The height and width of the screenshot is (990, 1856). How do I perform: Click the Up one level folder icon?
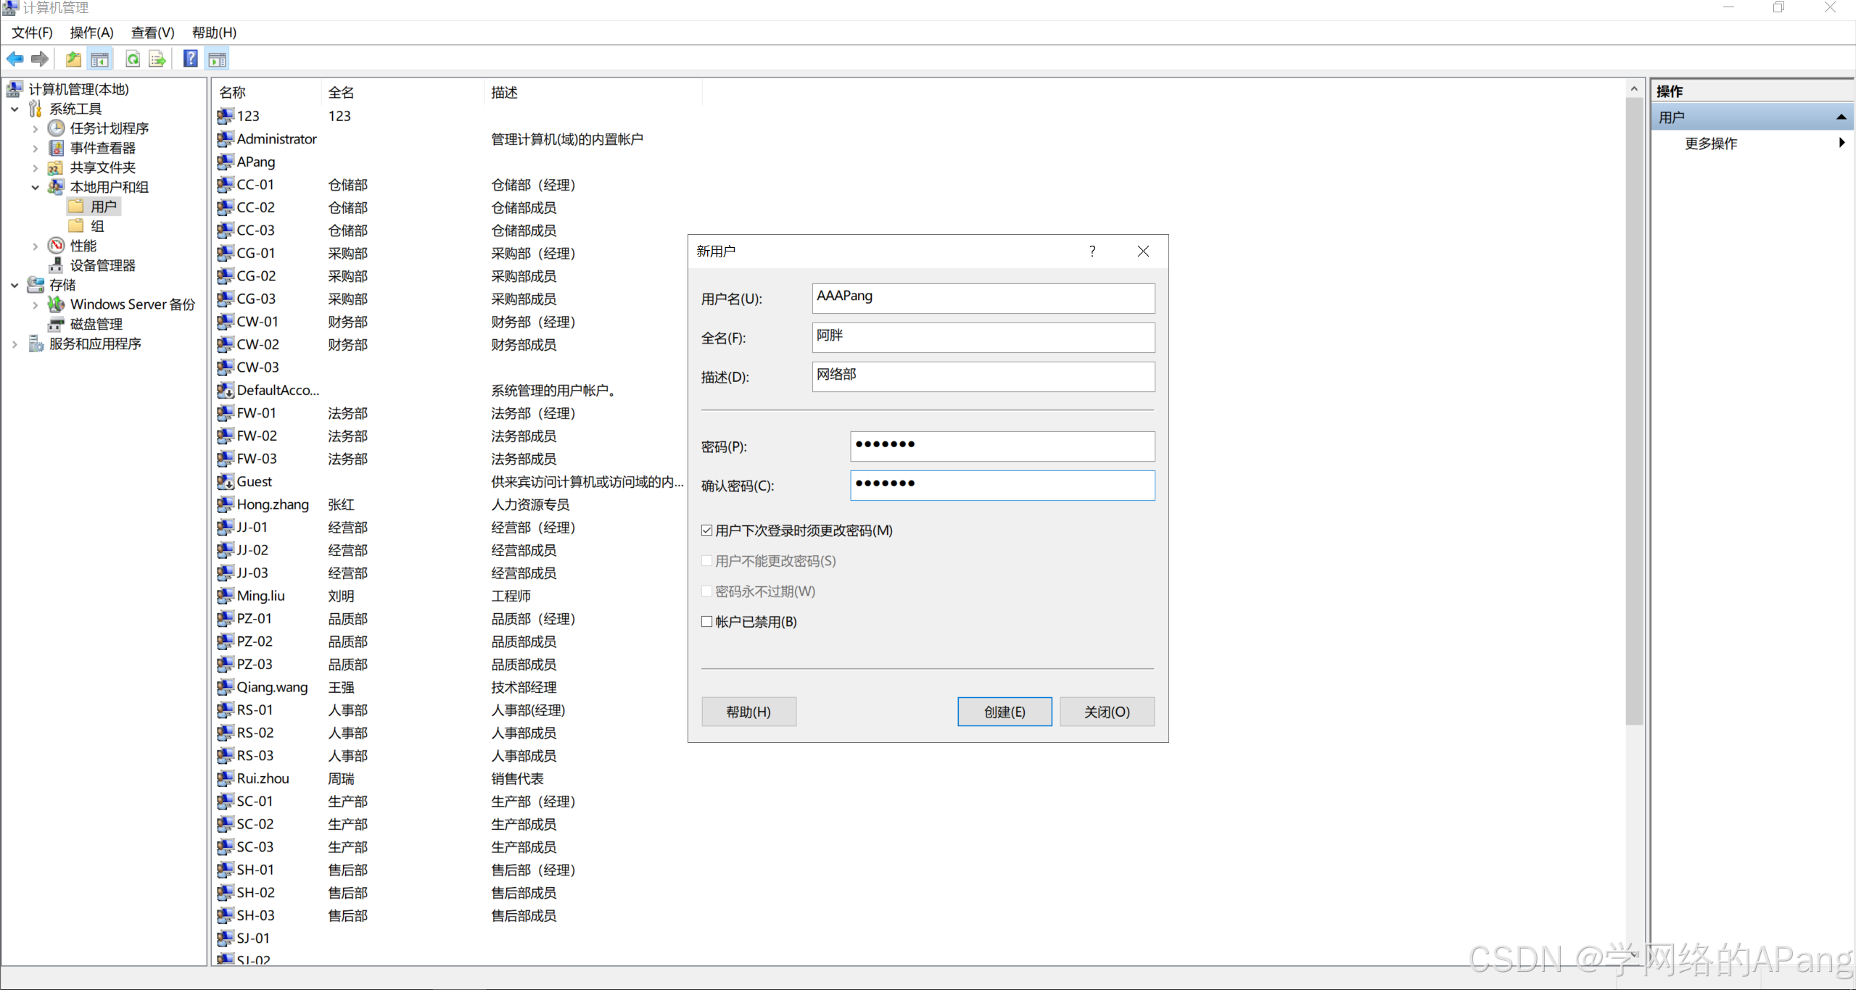click(x=73, y=59)
